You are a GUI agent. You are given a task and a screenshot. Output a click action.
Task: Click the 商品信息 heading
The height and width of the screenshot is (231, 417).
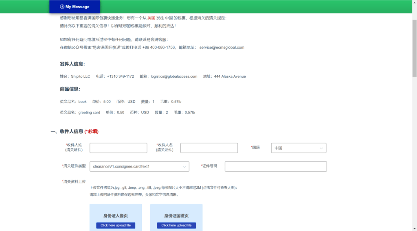(70, 89)
